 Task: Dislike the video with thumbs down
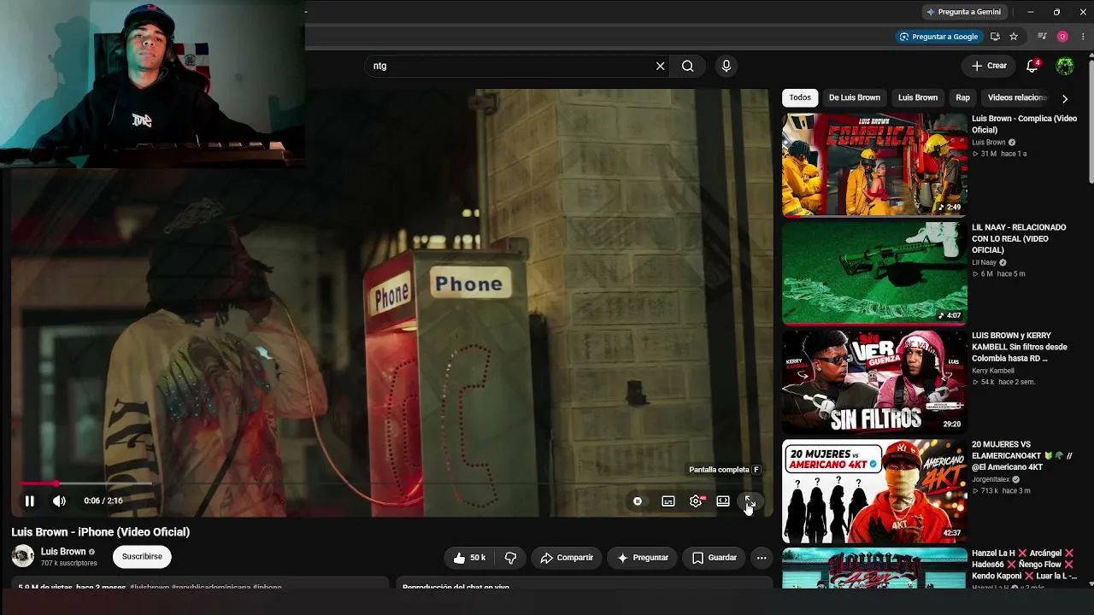[510, 558]
